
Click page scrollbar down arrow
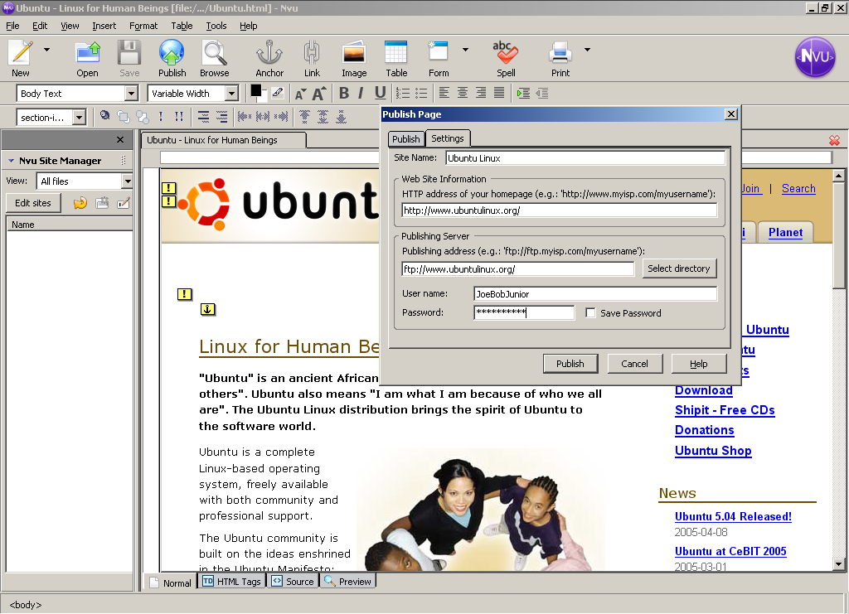click(x=838, y=563)
